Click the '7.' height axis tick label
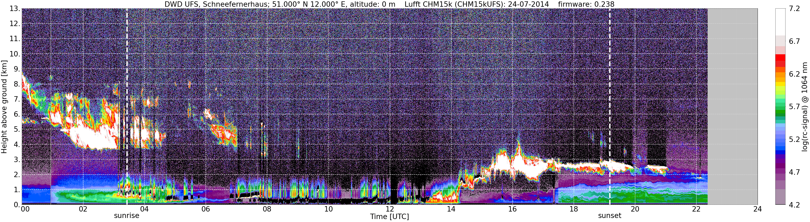The height and width of the screenshot is (222, 810). [x=17, y=99]
